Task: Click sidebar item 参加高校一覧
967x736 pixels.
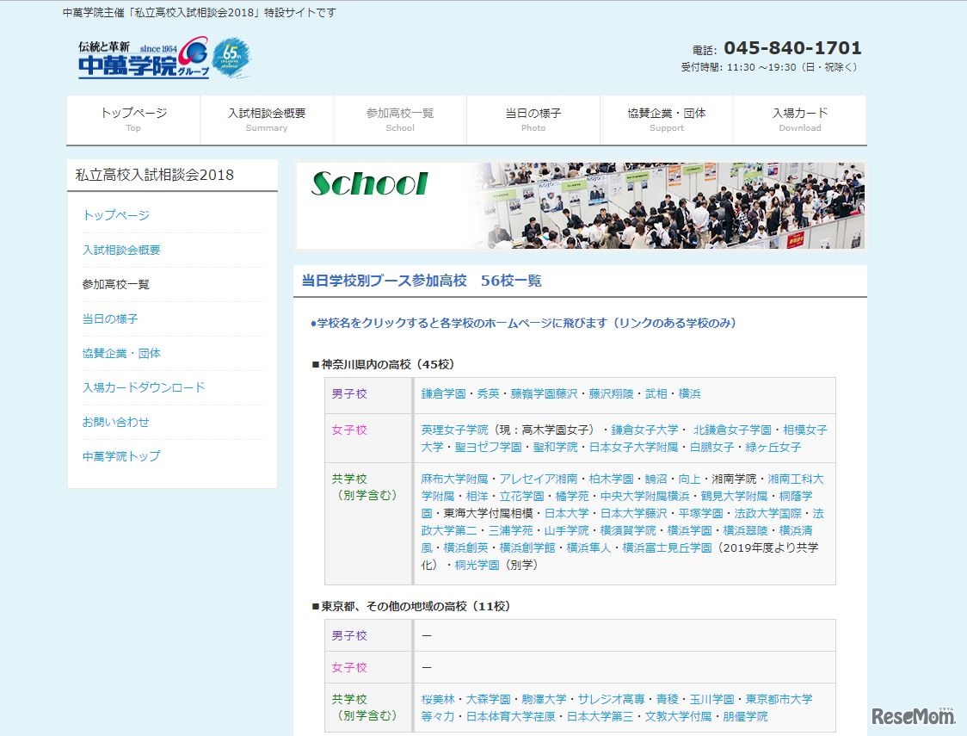Action: pos(116,284)
